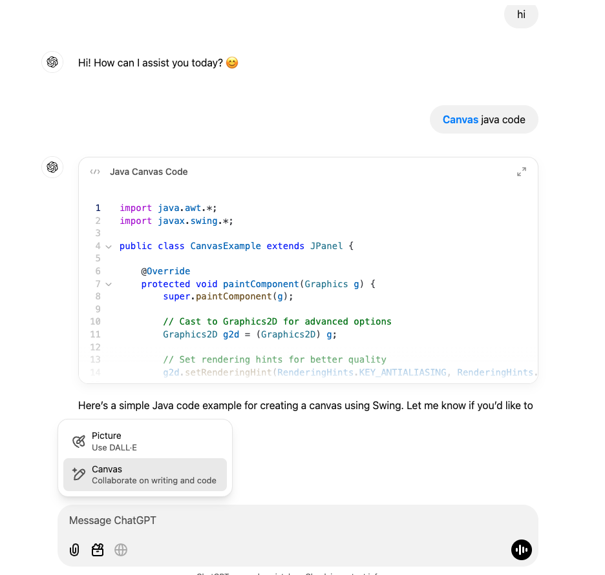605x575 pixels.
Task: Click the 'Use DALL·E' description text
Action: (114, 447)
